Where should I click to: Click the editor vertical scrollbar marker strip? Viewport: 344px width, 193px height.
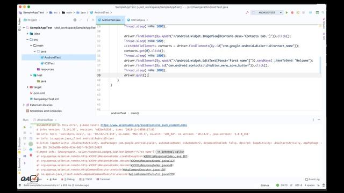click(x=321, y=65)
